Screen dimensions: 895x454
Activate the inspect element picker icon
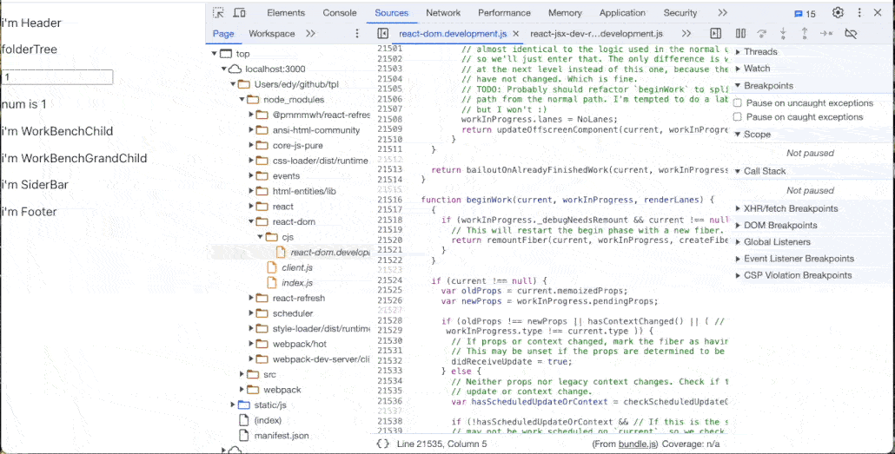click(x=219, y=12)
